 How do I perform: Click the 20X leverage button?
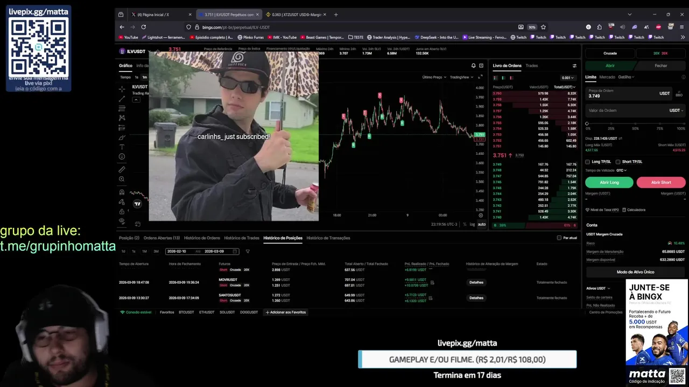[x=660, y=53]
